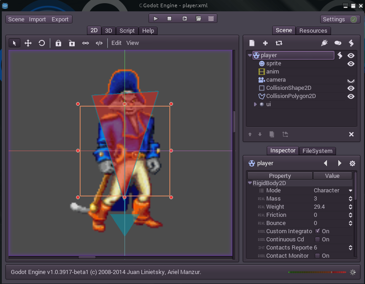Collapse the RigidBody2D property section
This screenshot has width=365, height=284.
click(x=250, y=183)
